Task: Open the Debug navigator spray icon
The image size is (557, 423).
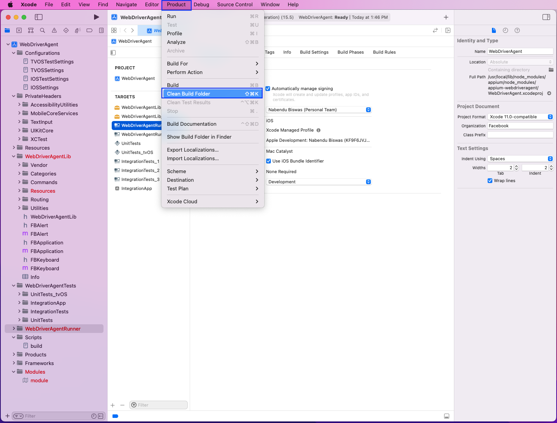Action: pos(78,31)
